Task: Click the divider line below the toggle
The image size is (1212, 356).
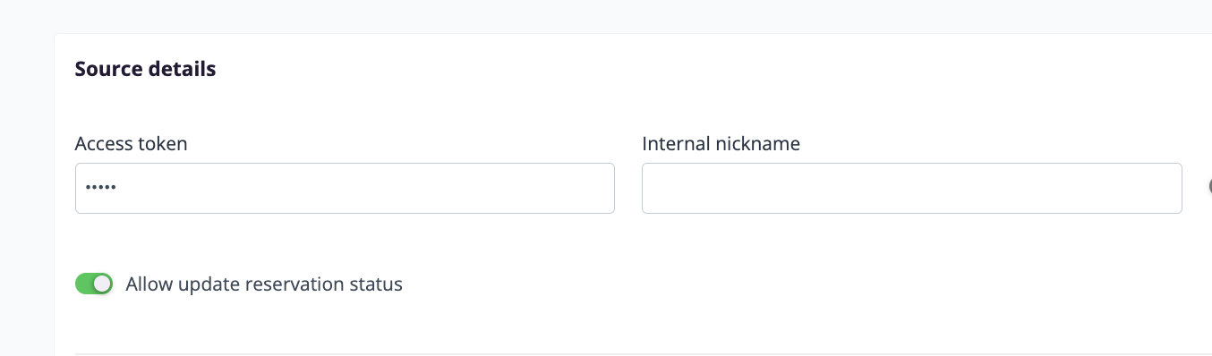Action: click(644, 353)
